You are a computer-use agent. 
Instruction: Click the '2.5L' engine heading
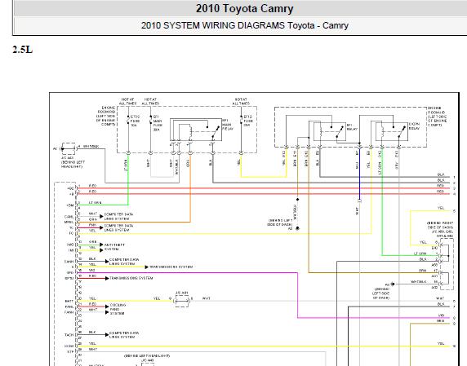[22, 50]
